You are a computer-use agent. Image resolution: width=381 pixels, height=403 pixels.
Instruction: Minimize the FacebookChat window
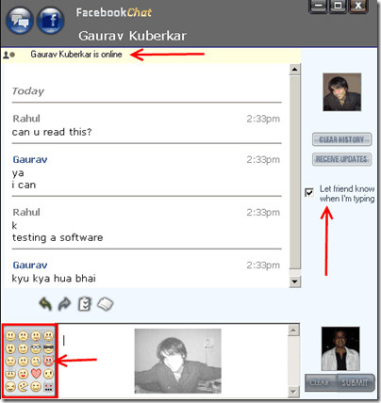point(319,6)
